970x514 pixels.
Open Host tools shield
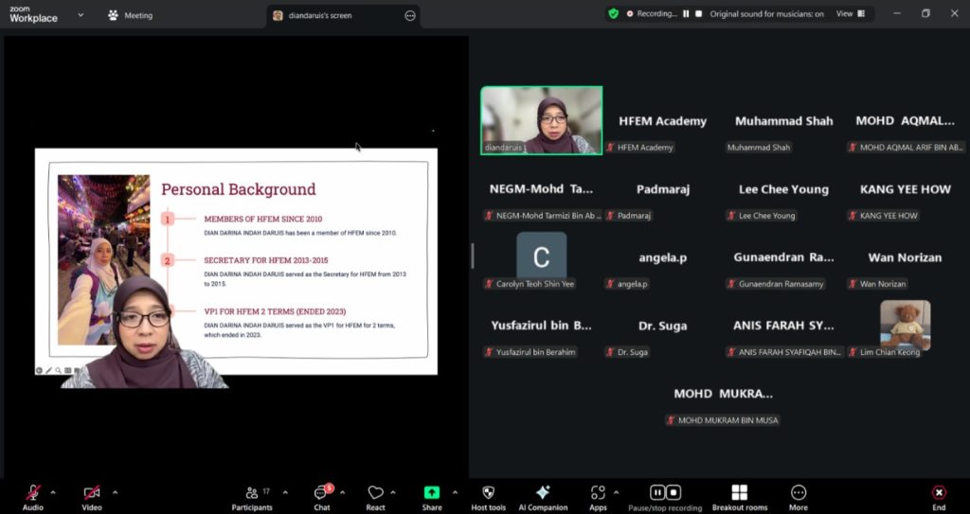(488, 493)
